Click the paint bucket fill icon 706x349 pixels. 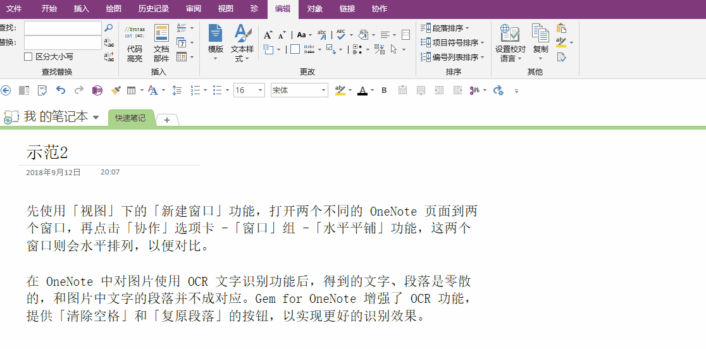click(363, 35)
